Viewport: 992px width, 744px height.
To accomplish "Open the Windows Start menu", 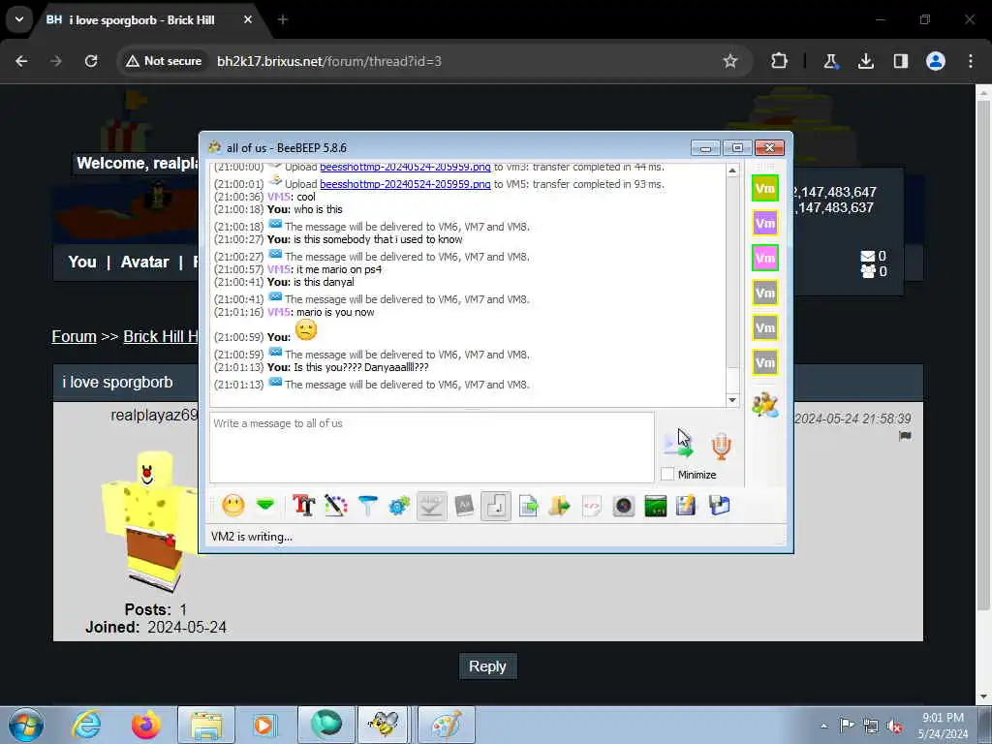I will pyautogui.click(x=26, y=725).
